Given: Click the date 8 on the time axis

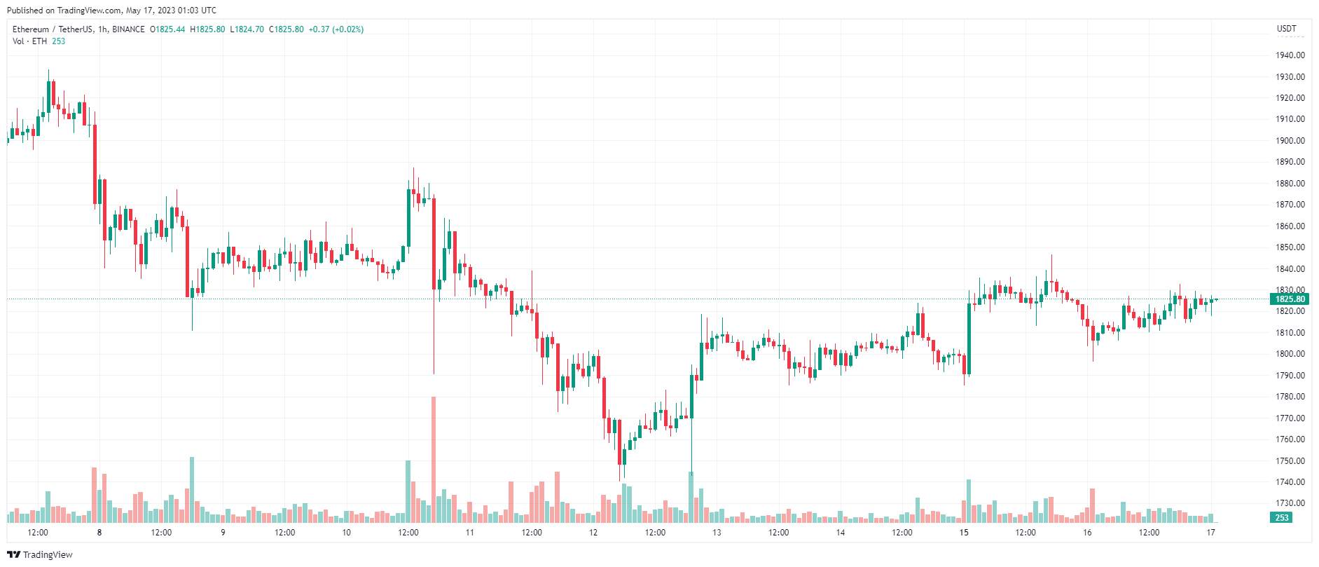Looking at the screenshot, I should pos(99,533).
